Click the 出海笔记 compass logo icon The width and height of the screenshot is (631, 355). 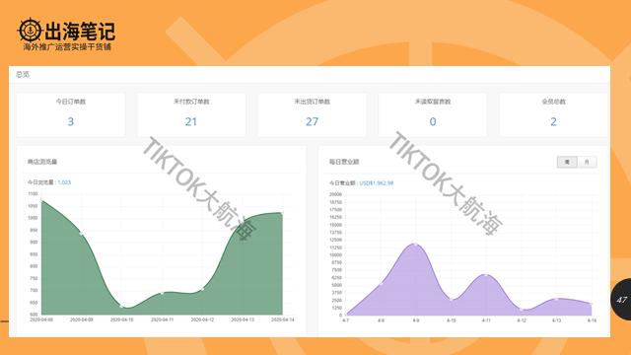[30, 31]
